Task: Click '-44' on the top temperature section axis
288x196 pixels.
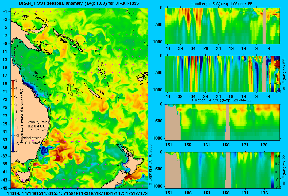Action: coord(167,49)
